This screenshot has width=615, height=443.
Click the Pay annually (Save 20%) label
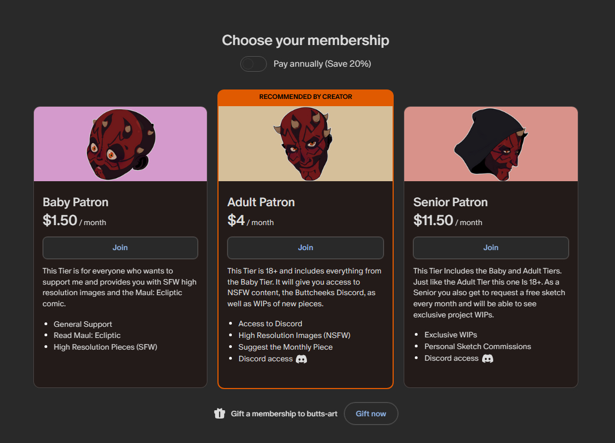pyautogui.click(x=322, y=64)
